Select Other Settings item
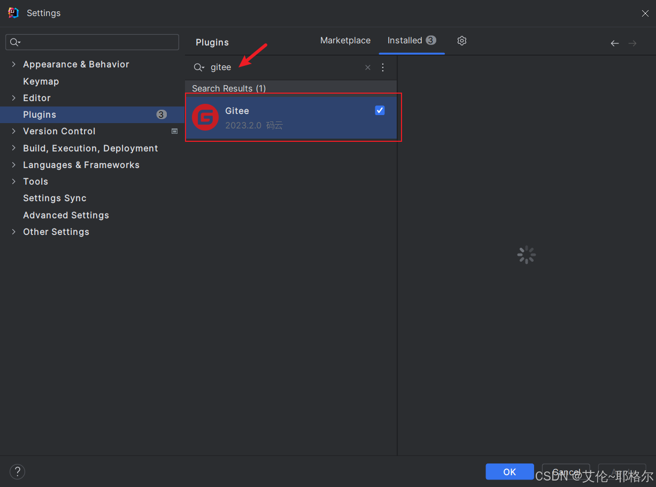 56,232
